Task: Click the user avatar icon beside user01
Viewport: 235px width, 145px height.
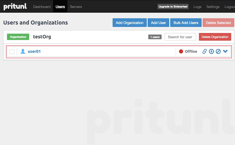Action: pos(23,51)
